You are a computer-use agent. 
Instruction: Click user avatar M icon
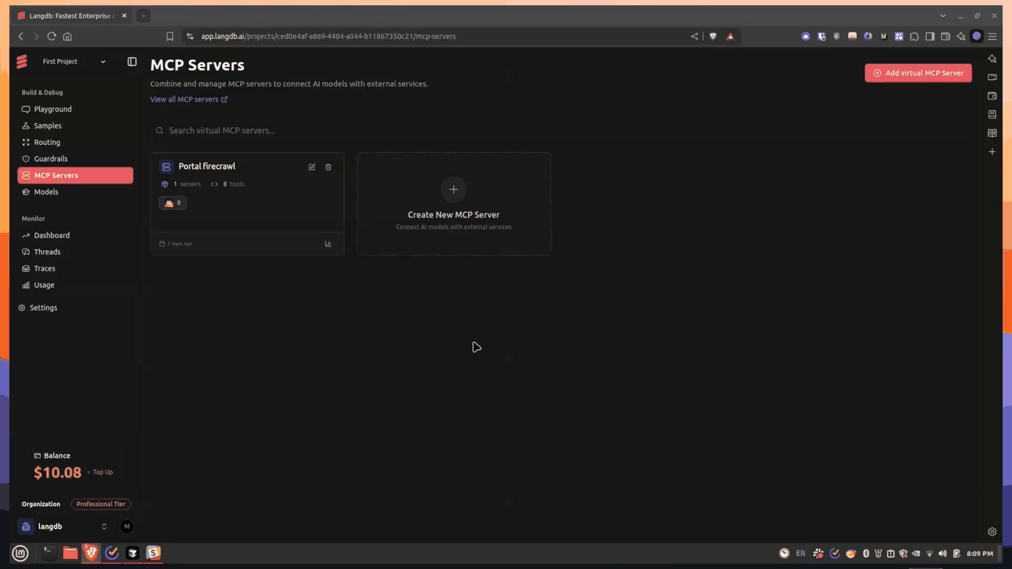click(126, 526)
